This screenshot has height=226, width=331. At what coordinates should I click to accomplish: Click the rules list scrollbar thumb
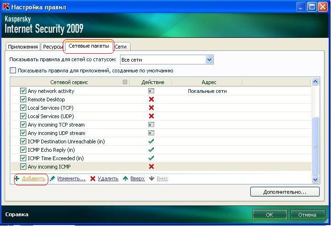tap(315, 146)
